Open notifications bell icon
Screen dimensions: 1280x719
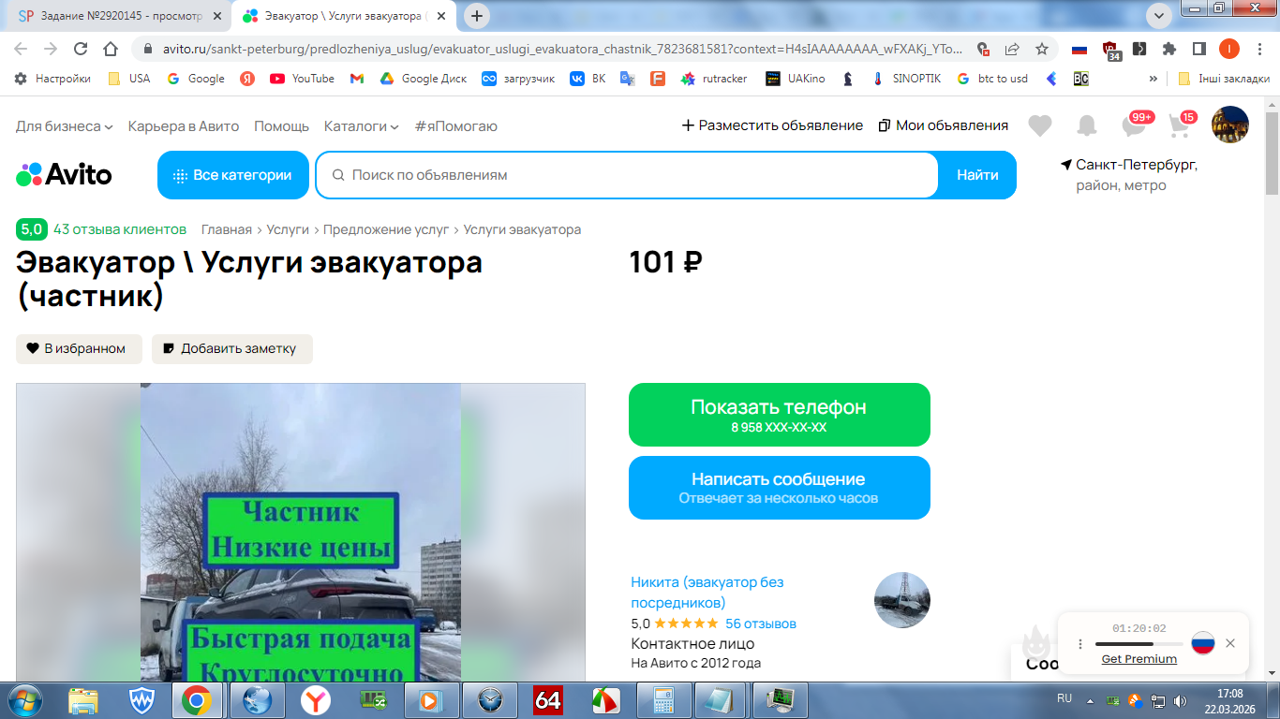click(x=1087, y=125)
